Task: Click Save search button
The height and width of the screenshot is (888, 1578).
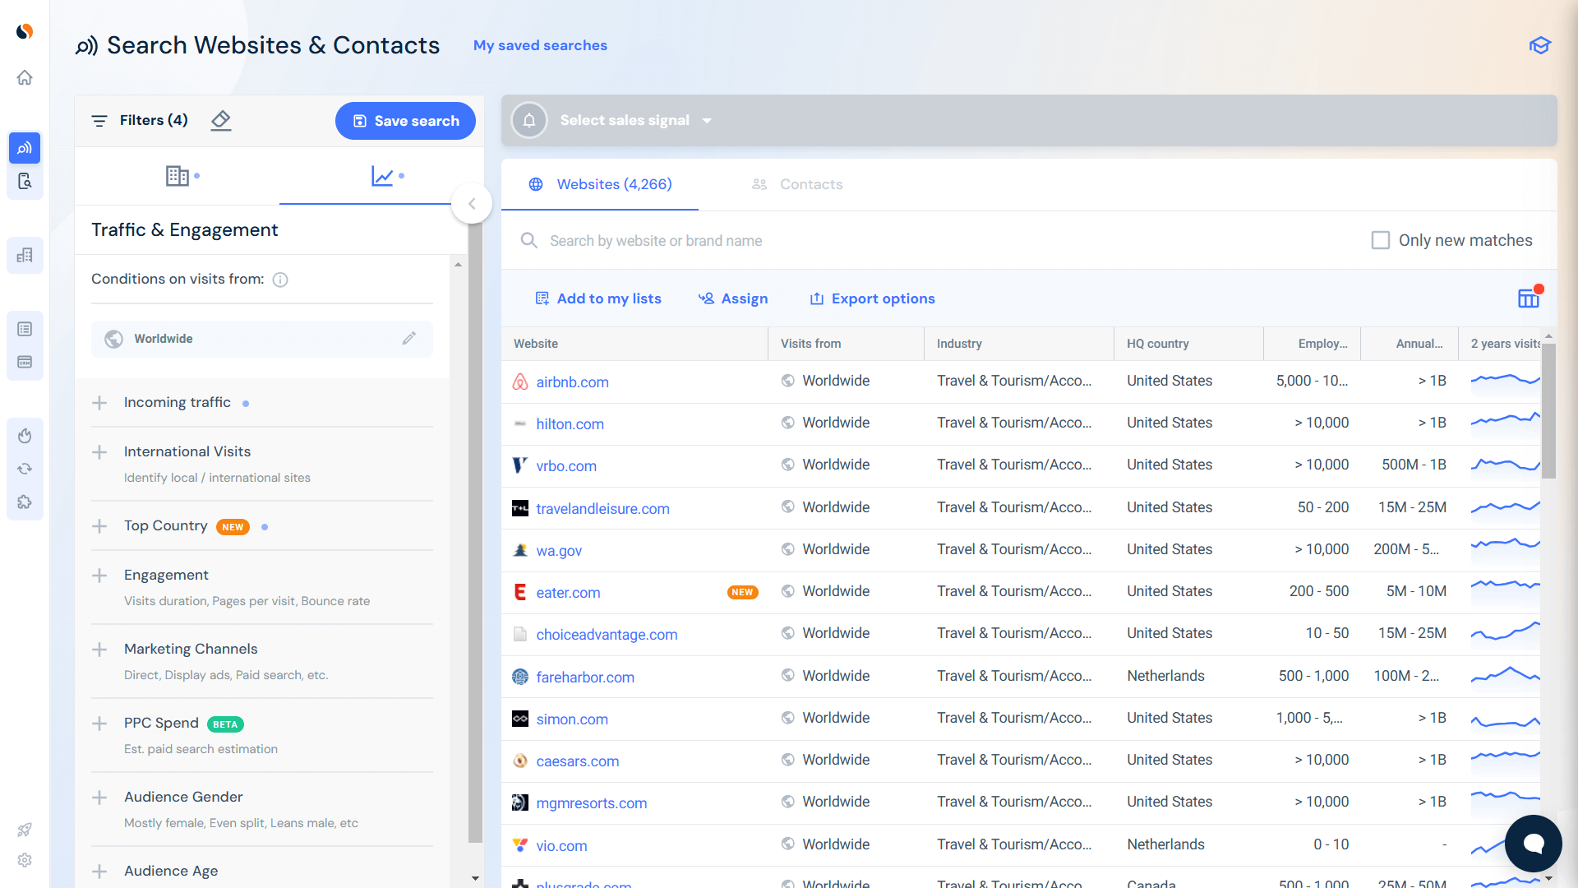Action: pyautogui.click(x=405, y=121)
